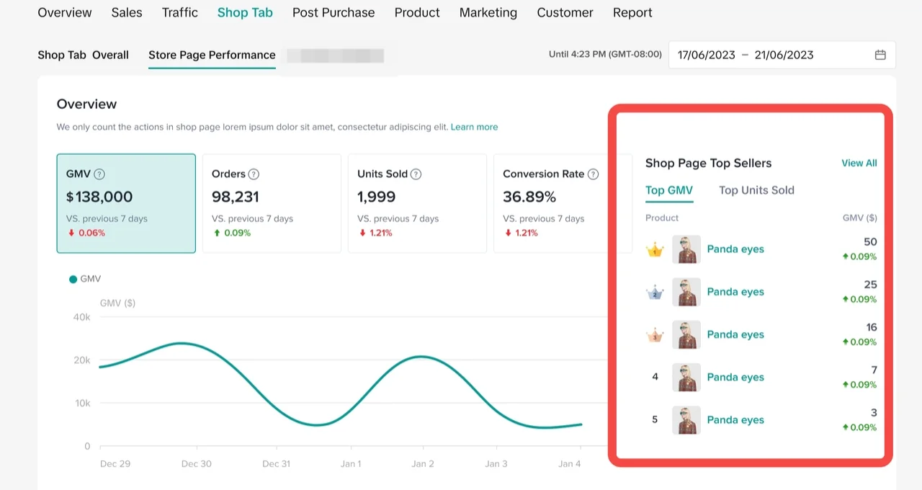The image size is (922, 490).
Task: Click the Conversion Rate info icon
Action: click(593, 174)
